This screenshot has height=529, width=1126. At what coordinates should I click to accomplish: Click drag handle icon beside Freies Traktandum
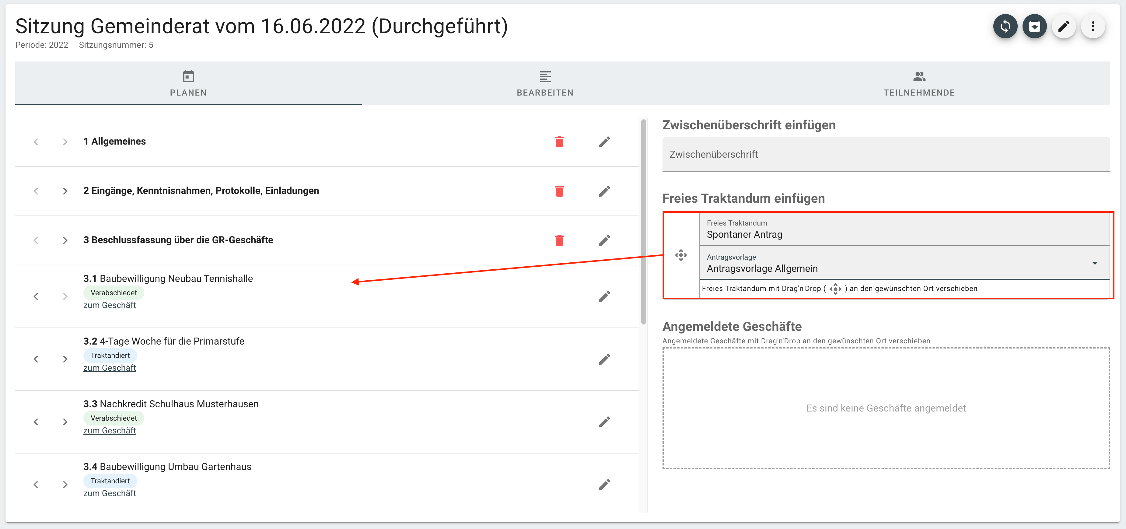(x=680, y=255)
